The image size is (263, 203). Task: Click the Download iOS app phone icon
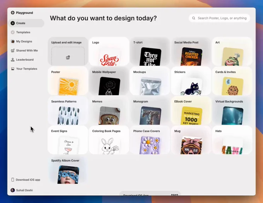point(13,180)
